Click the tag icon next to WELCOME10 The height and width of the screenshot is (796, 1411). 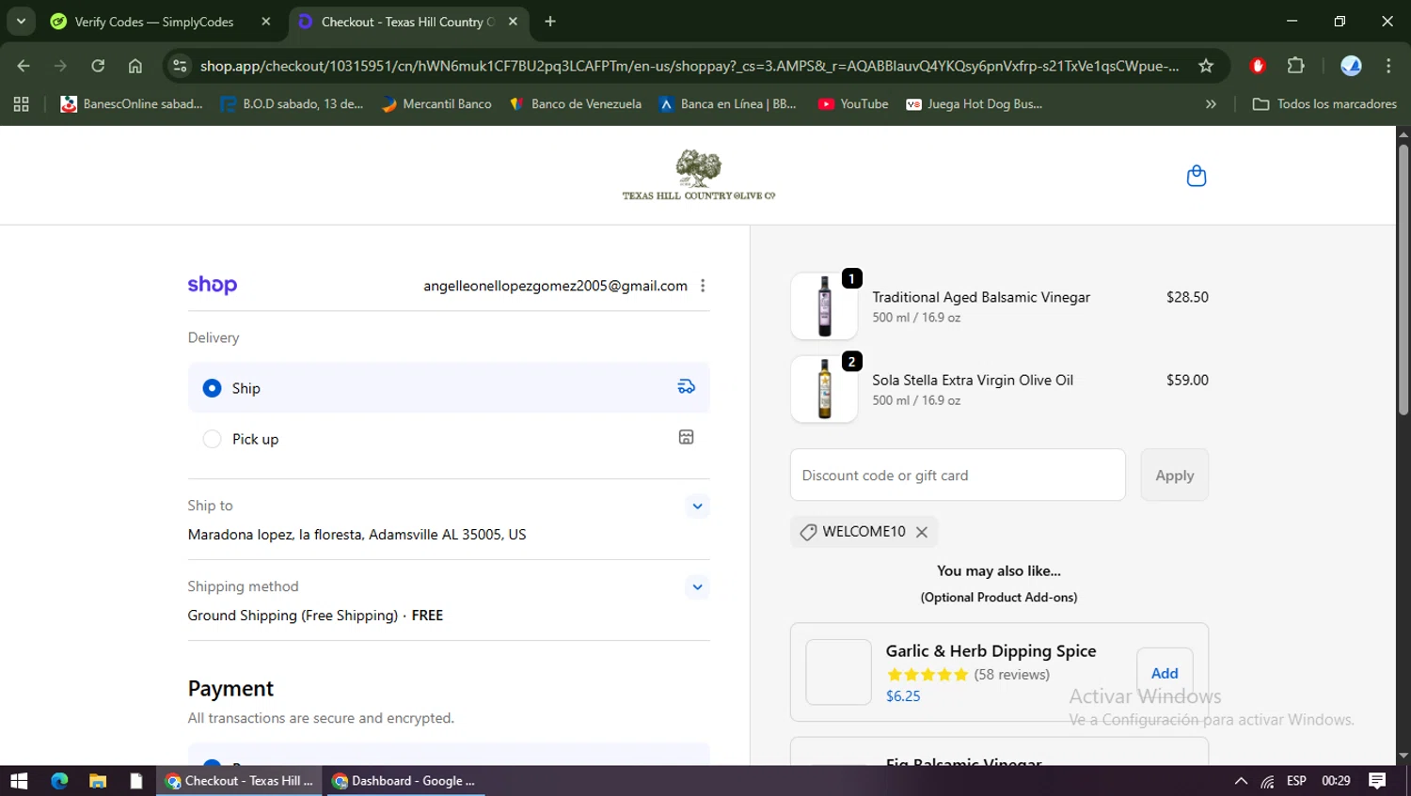808,532
